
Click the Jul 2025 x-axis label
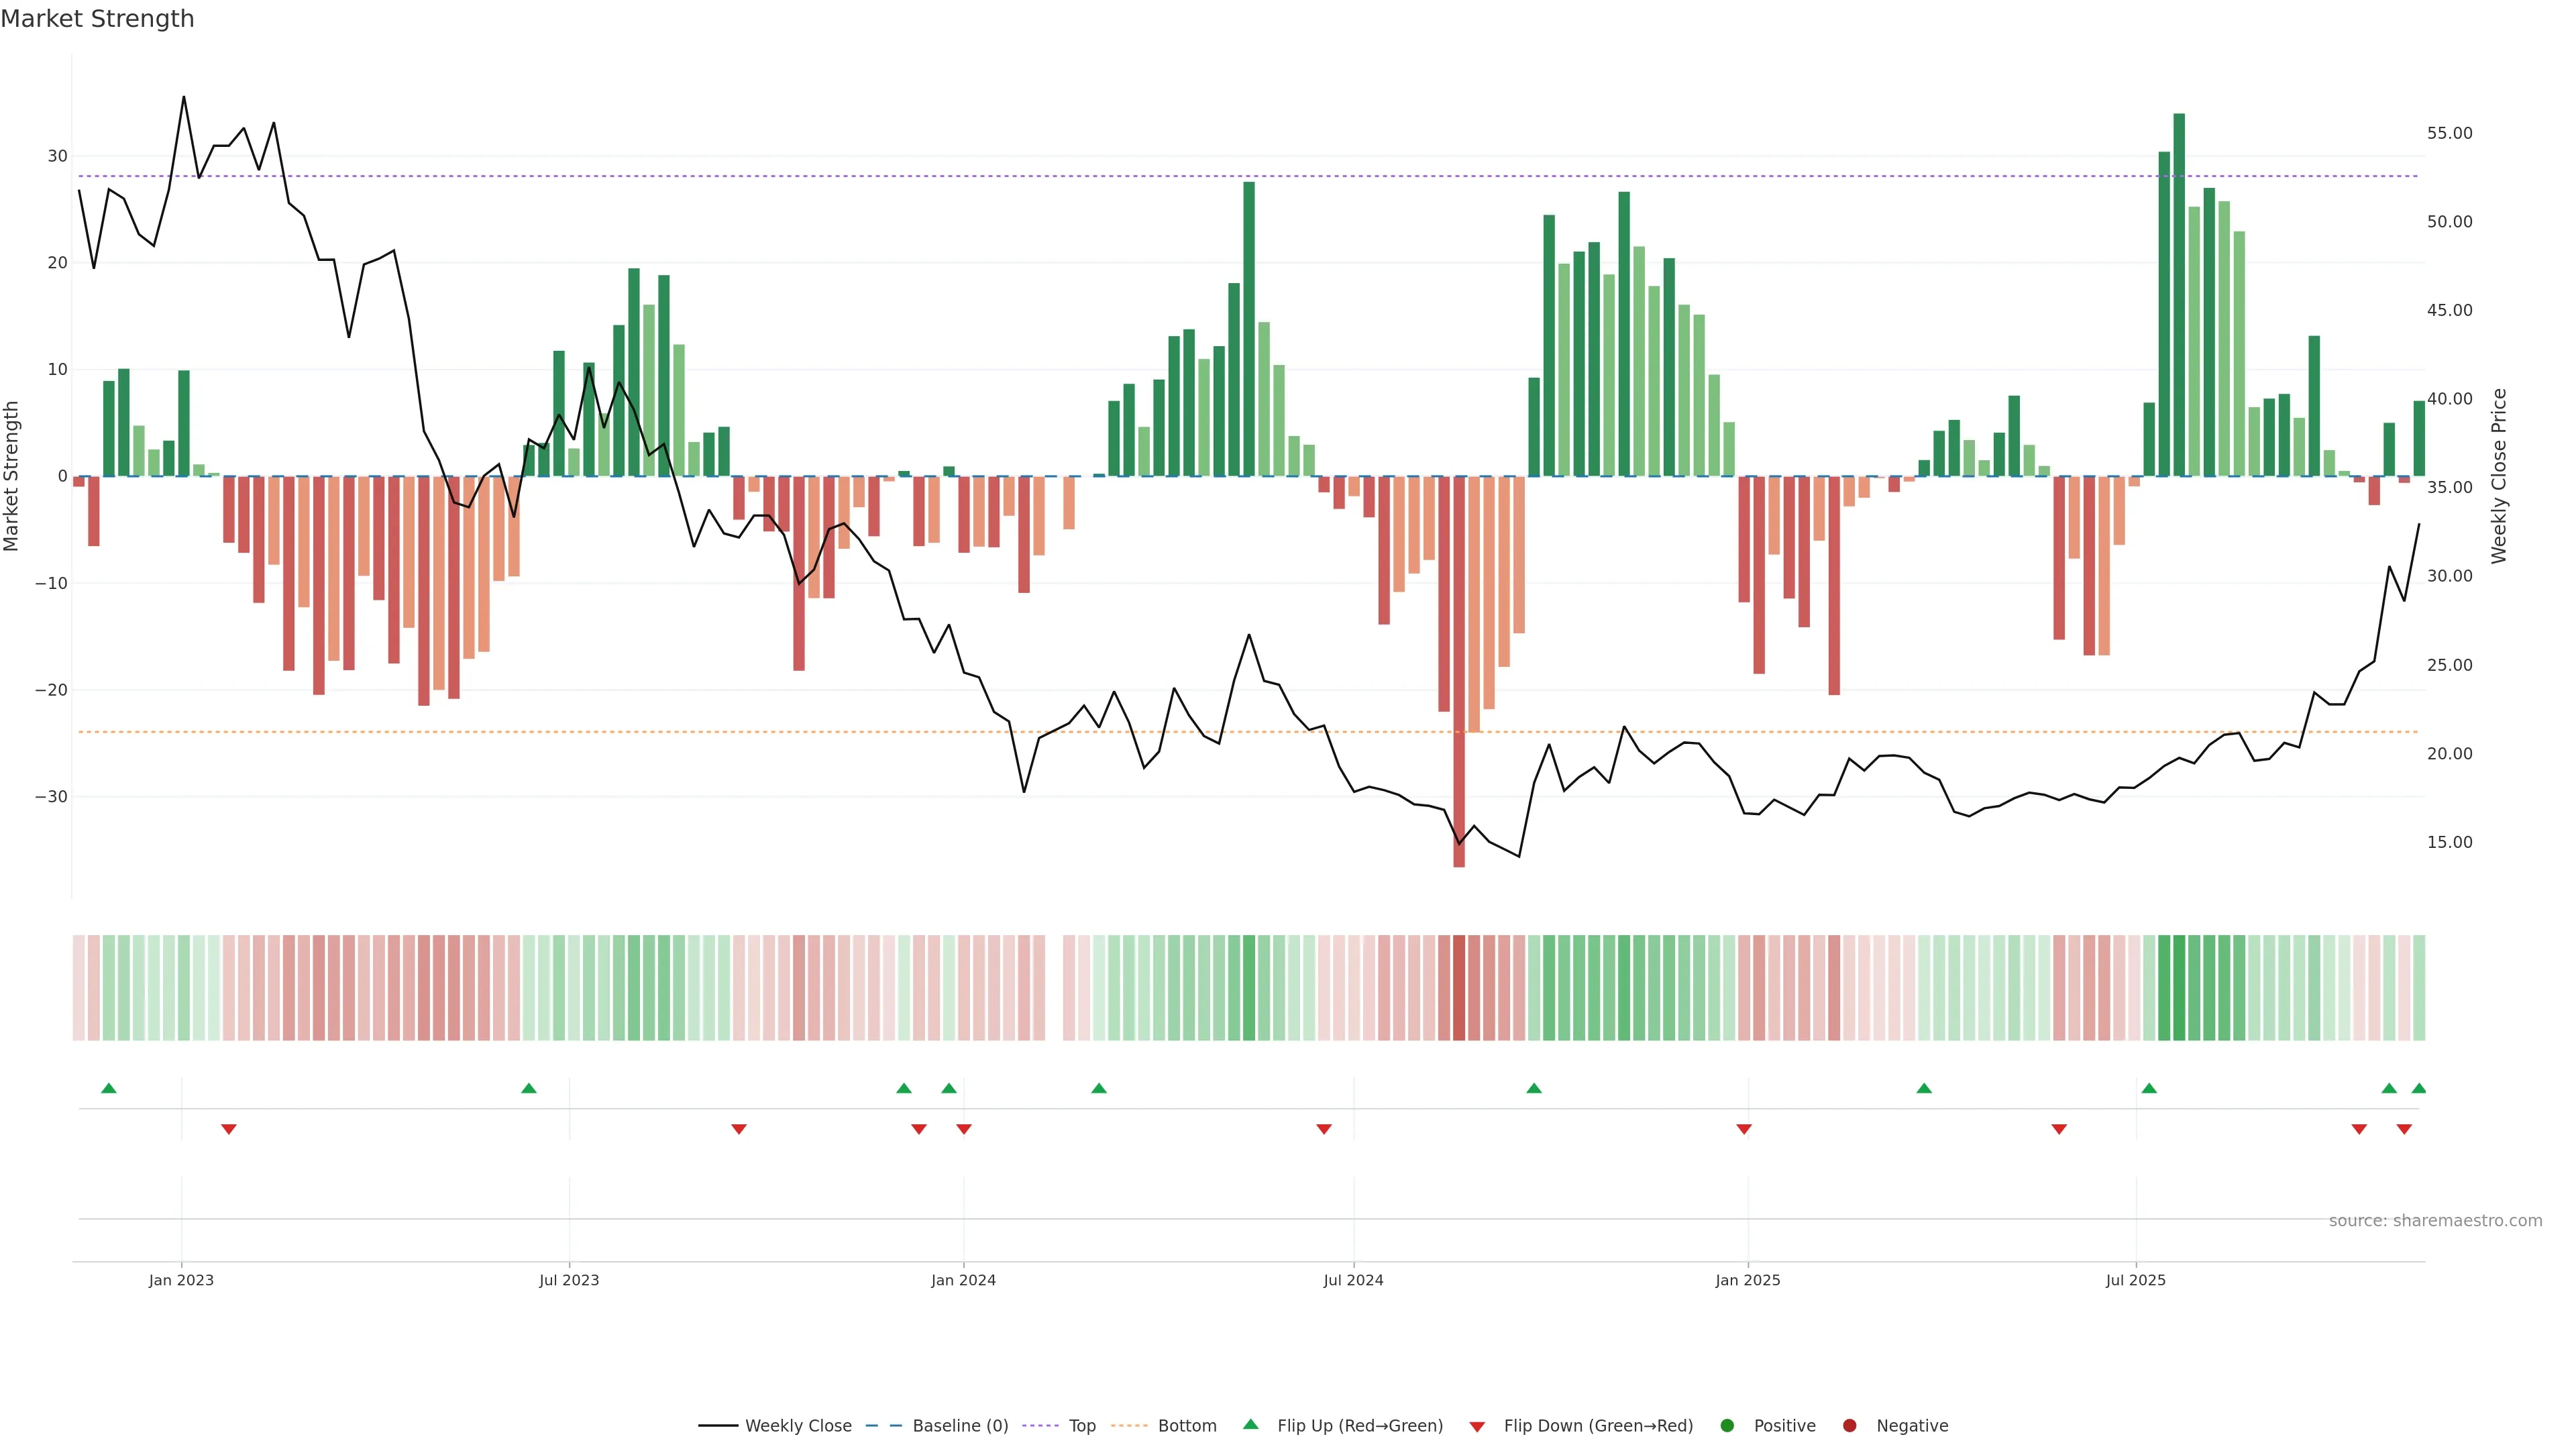[2135, 1280]
